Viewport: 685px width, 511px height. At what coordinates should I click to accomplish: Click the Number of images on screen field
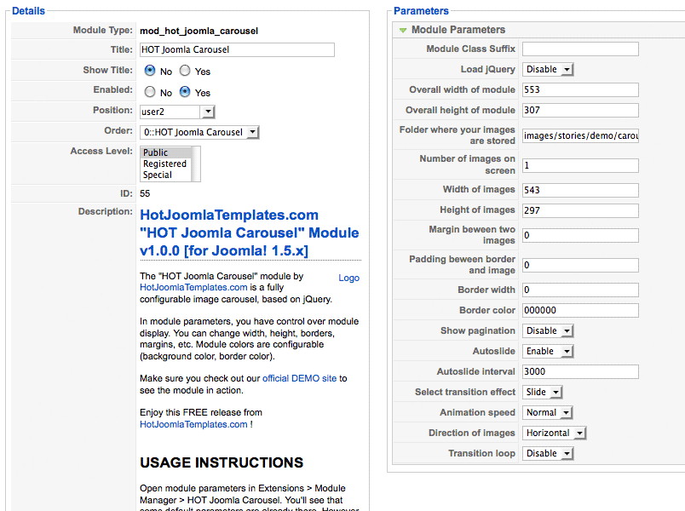(580, 165)
